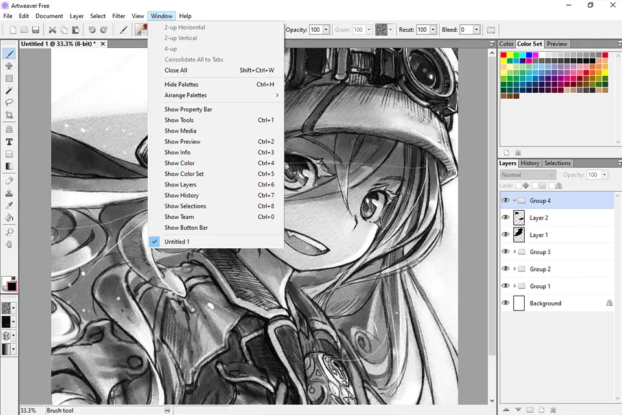The image size is (622, 415).
Task: Click the black foreground color swatch
Action: [x=12, y=287]
